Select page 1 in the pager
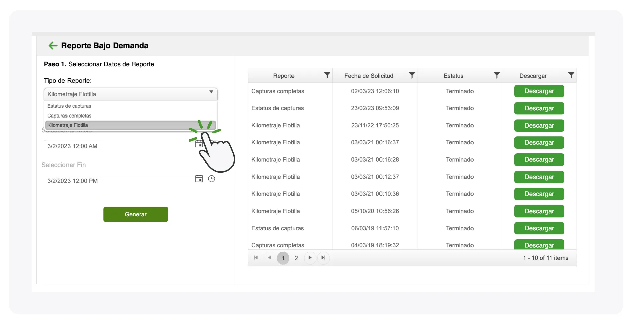Screen dimensions: 628x323 coord(283,258)
